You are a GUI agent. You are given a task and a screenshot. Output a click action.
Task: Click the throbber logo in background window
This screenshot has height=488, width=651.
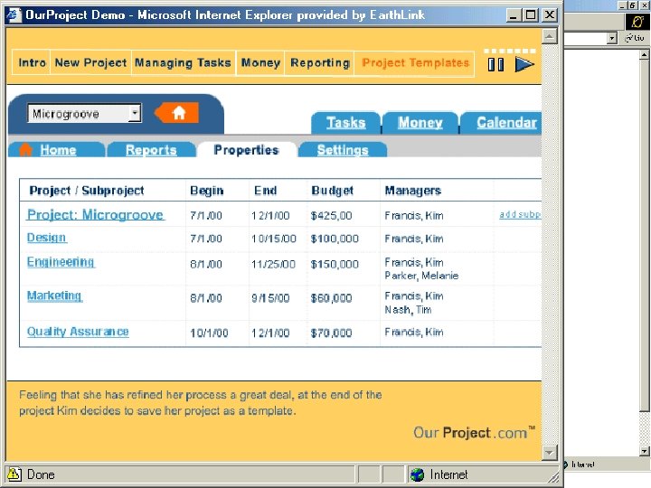coord(637,22)
